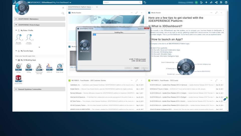Image resolution: width=241 pixels, height=136 pixels.
Task: Open the chat bubble icon at right edge
Action: tap(225, 99)
